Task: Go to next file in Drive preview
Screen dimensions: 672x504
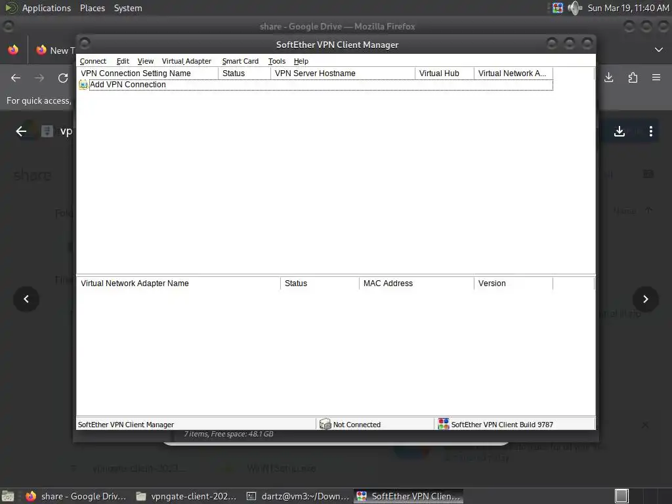Action: (x=646, y=299)
